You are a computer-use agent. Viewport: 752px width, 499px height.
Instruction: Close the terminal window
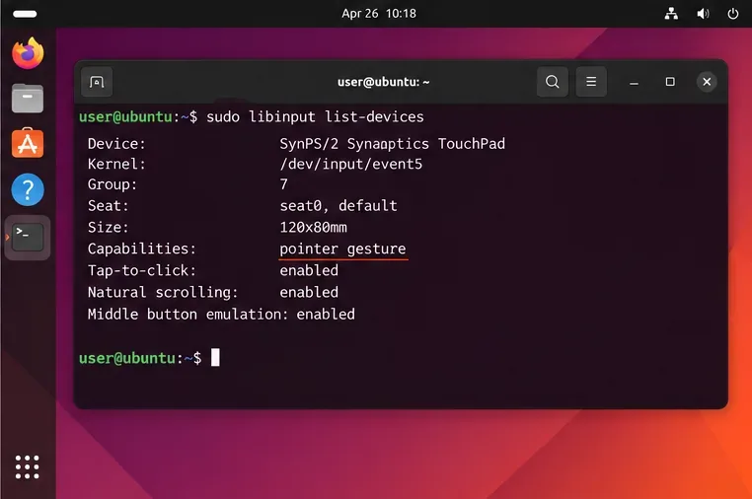707,82
